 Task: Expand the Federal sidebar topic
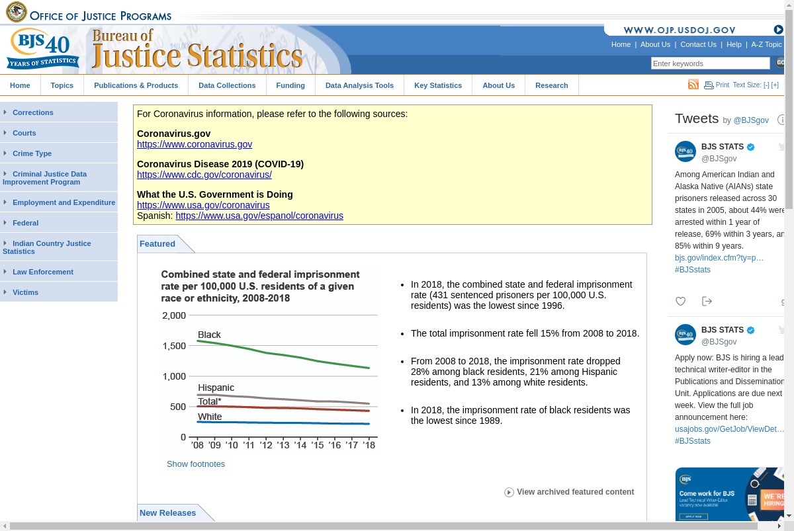(59, 223)
